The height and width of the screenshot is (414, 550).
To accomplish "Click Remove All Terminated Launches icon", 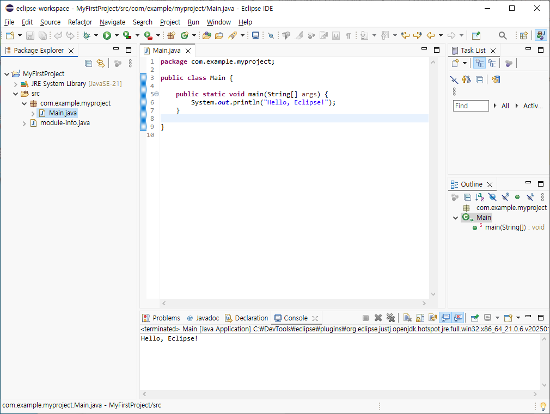I will tap(390, 318).
